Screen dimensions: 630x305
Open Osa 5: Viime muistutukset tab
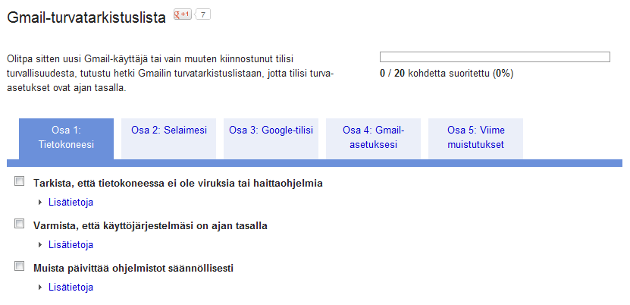(x=475, y=137)
